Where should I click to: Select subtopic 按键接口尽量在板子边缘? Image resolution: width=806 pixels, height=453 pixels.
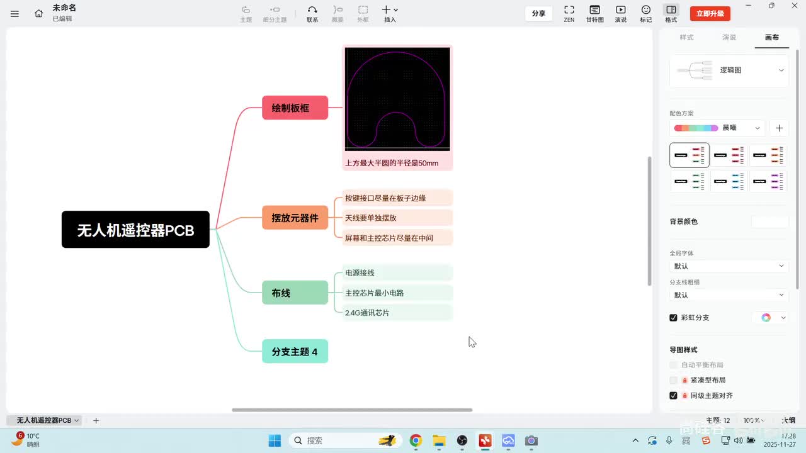pos(397,198)
